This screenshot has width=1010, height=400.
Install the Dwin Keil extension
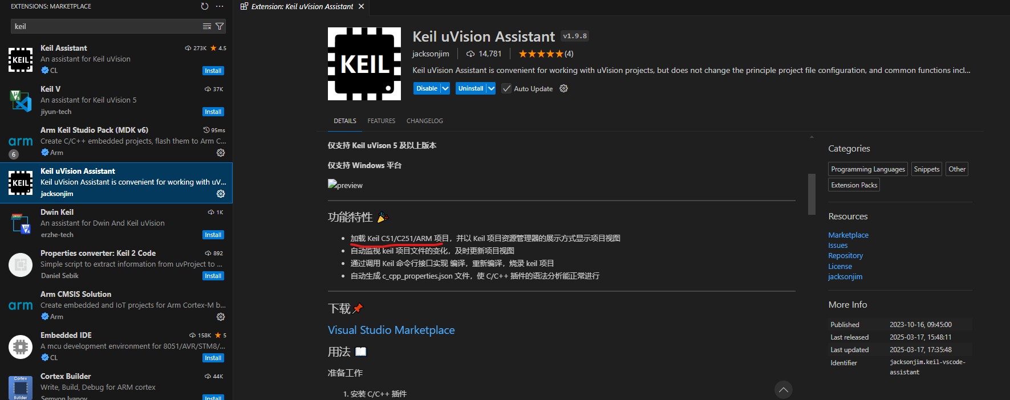213,235
